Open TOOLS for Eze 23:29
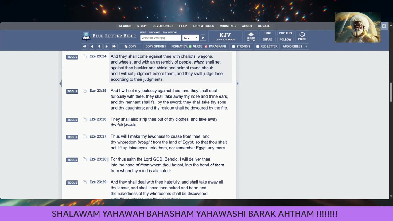This screenshot has height=221, width=393. coord(72,183)
